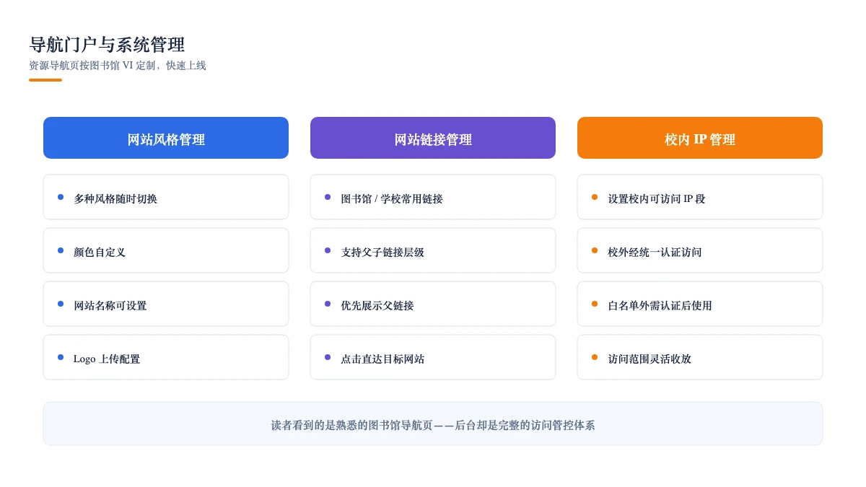Select the 优先展示父链接 card
Image resolution: width=866 pixels, height=487 pixels.
[x=433, y=304]
